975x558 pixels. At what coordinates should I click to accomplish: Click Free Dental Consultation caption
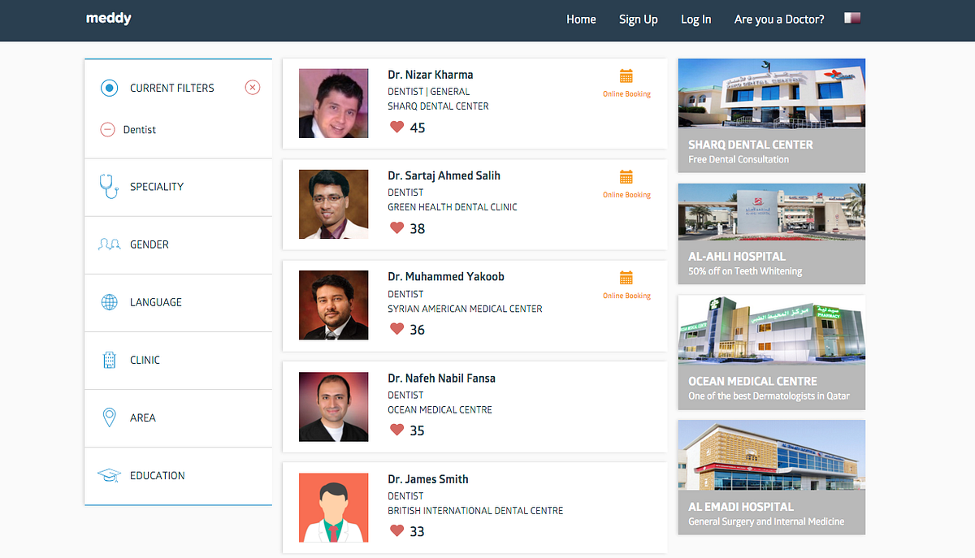point(739,159)
